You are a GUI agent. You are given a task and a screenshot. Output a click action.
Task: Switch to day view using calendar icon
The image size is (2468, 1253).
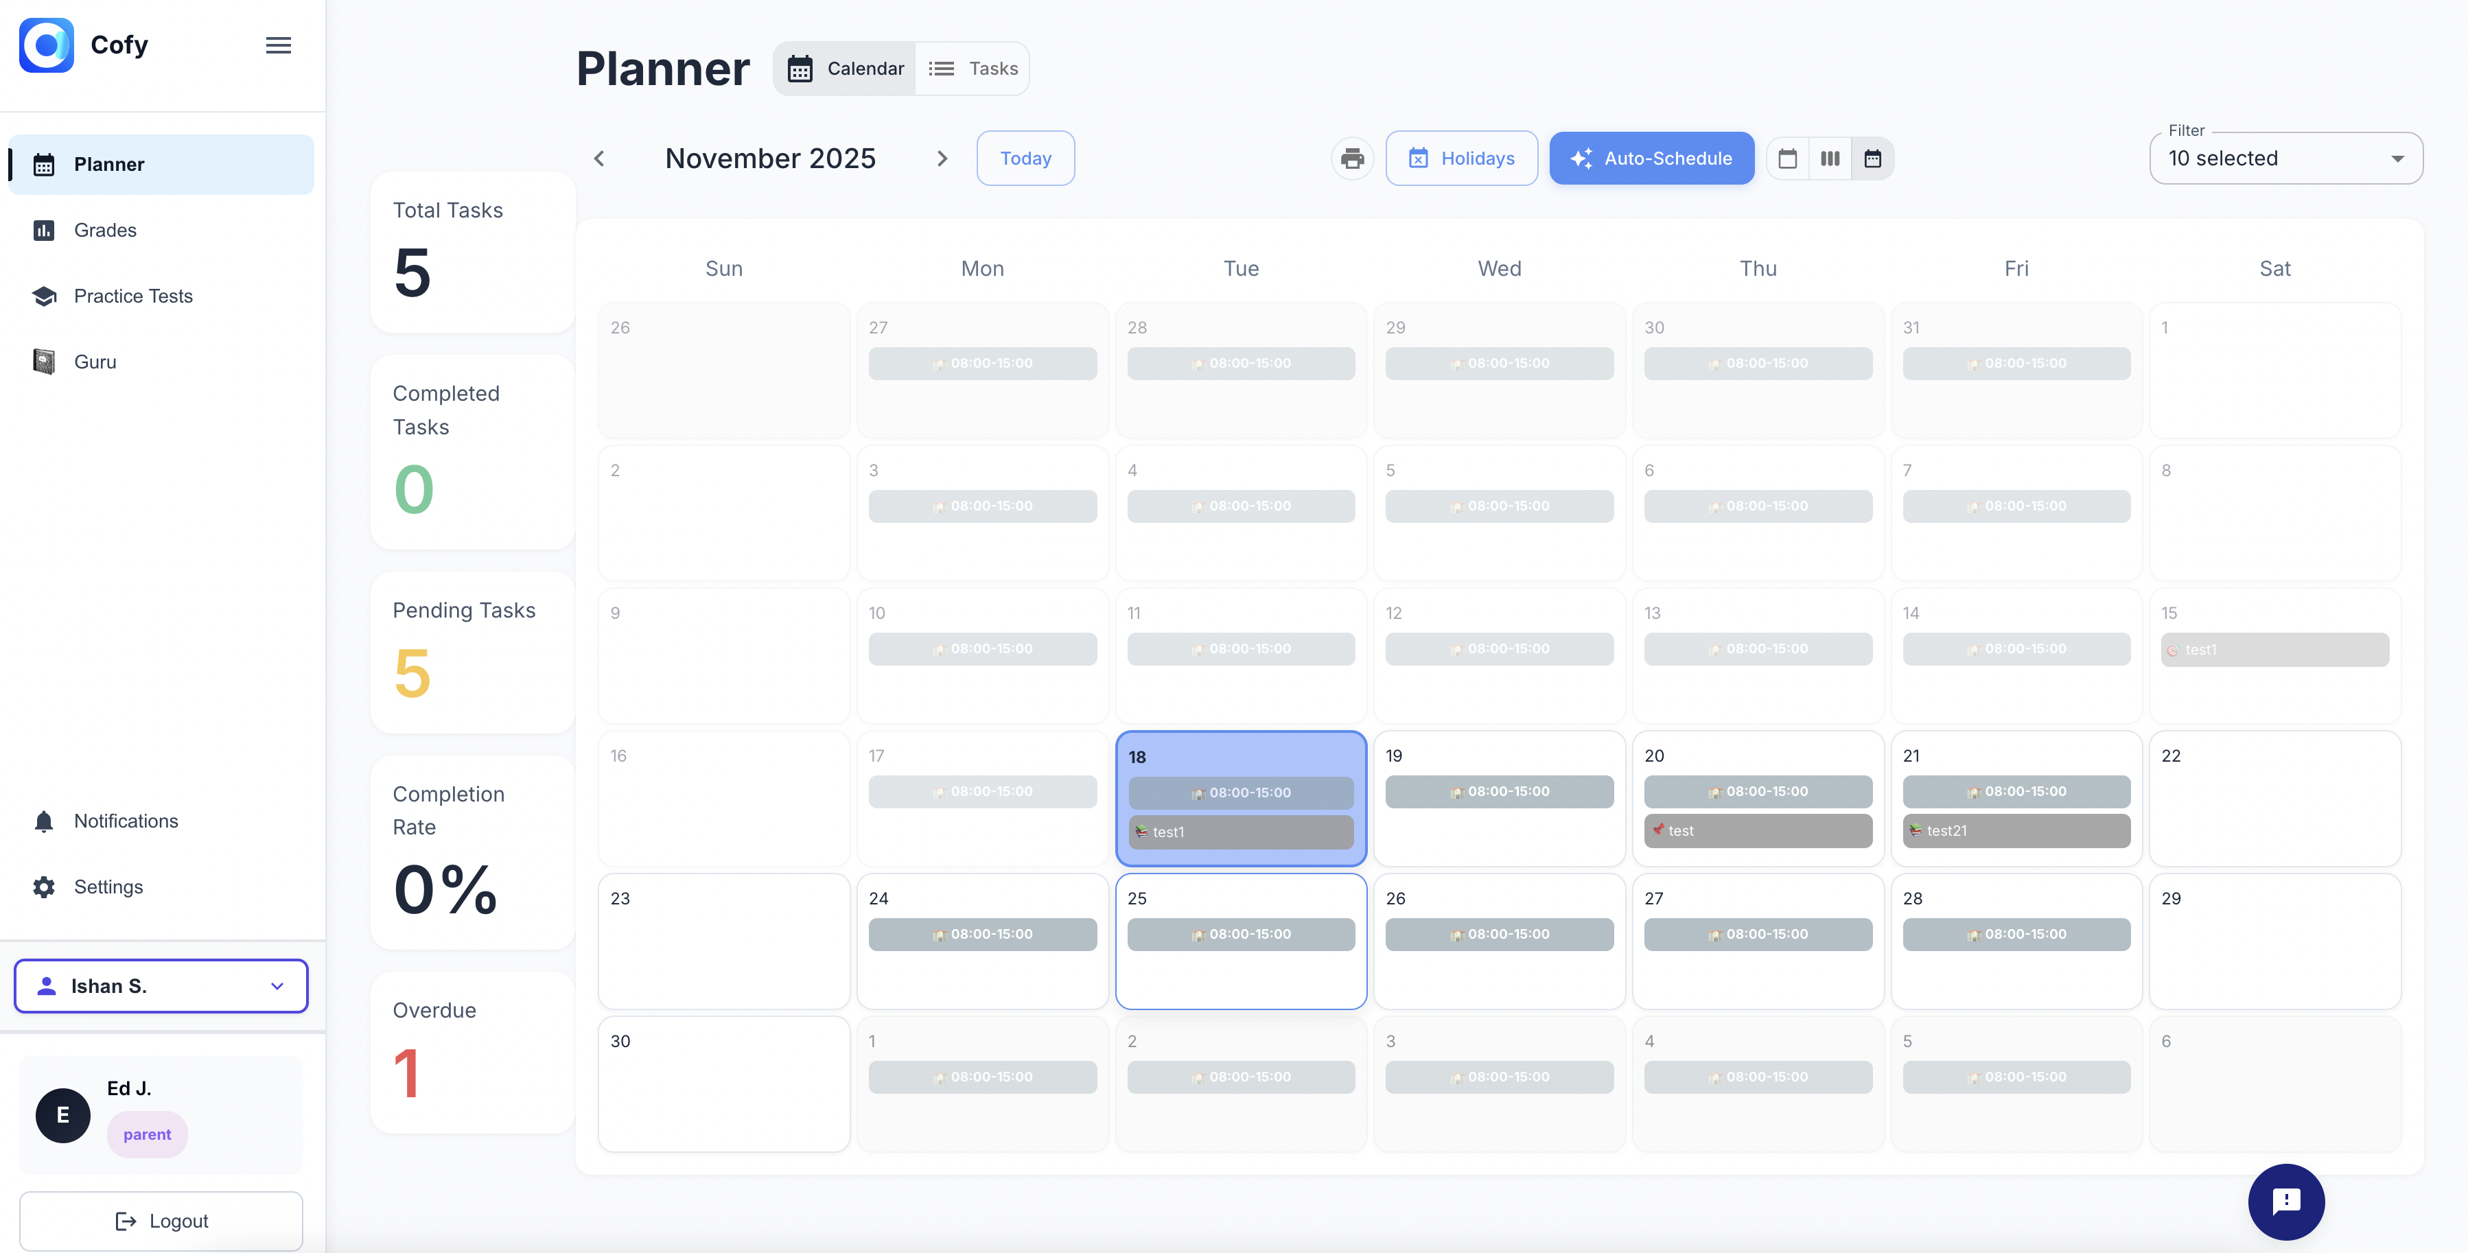tap(1786, 158)
